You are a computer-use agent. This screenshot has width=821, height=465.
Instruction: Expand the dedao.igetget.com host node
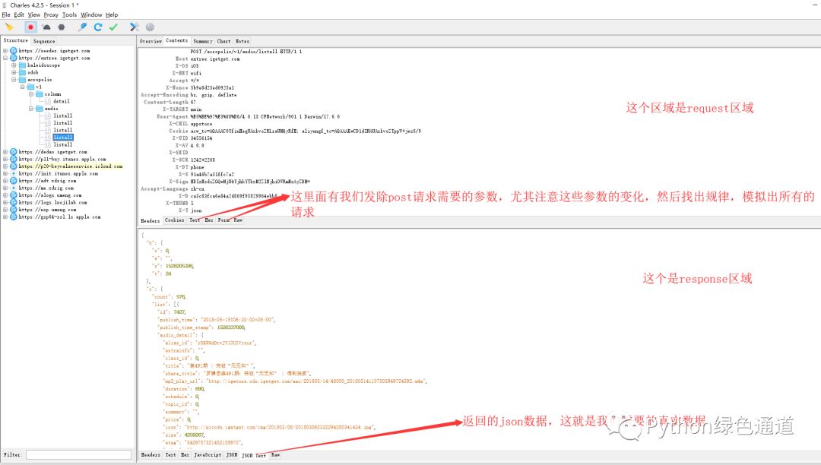point(5,152)
